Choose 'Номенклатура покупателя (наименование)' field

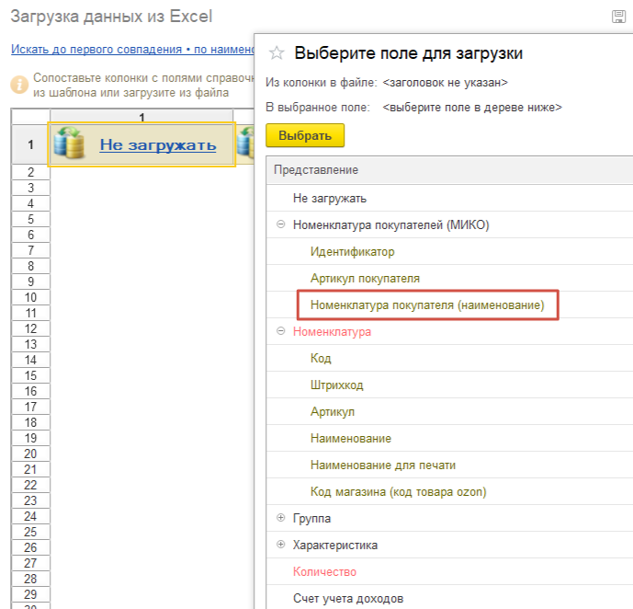point(427,304)
